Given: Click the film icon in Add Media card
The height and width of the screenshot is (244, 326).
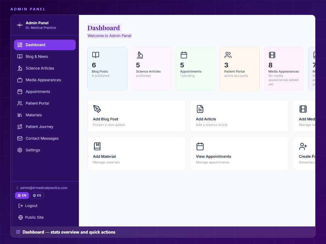Looking at the screenshot, I should click(303, 109).
